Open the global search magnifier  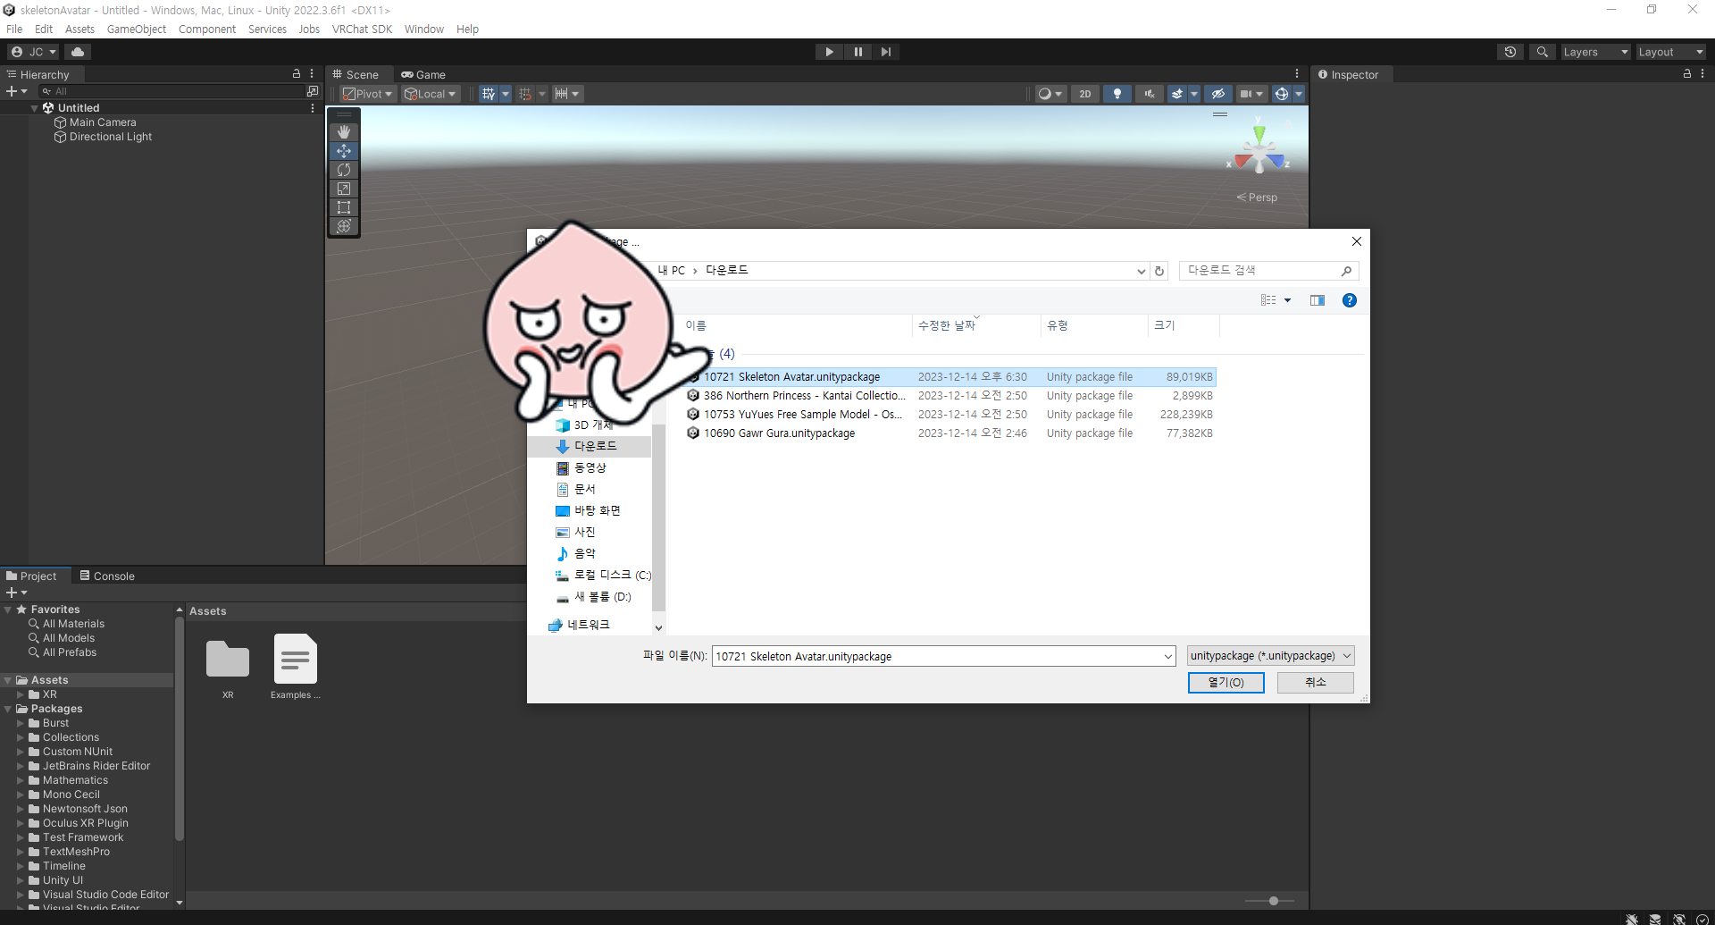pyautogui.click(x=1542, y=52)
